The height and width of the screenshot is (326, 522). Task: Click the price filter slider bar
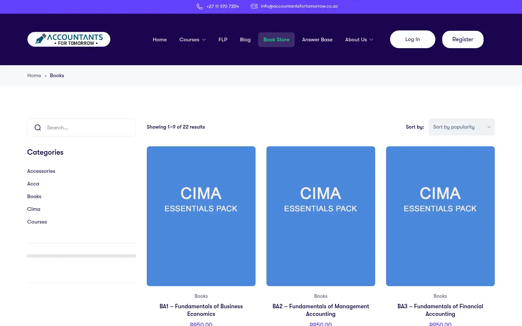pos(82,256)
